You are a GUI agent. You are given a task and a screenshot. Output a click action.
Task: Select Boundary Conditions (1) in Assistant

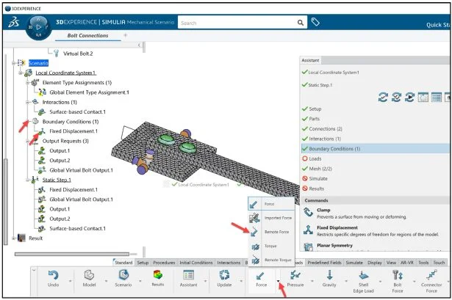click(375, 149)
